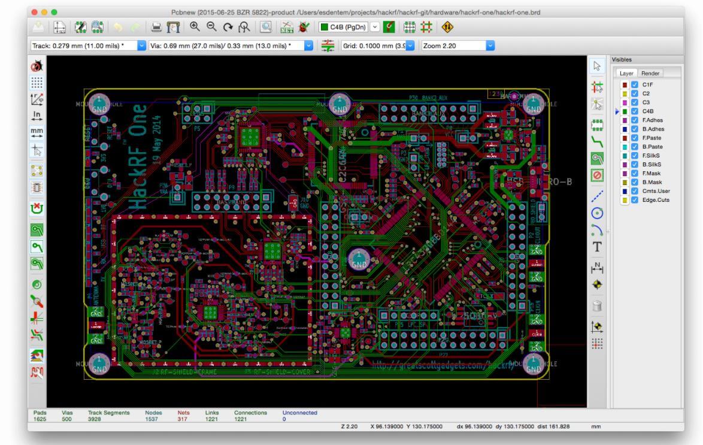Toggle DRC off in left toolbar
Image resolution: width=703 pixels, height=445 pixels.
tap(37, 66)
